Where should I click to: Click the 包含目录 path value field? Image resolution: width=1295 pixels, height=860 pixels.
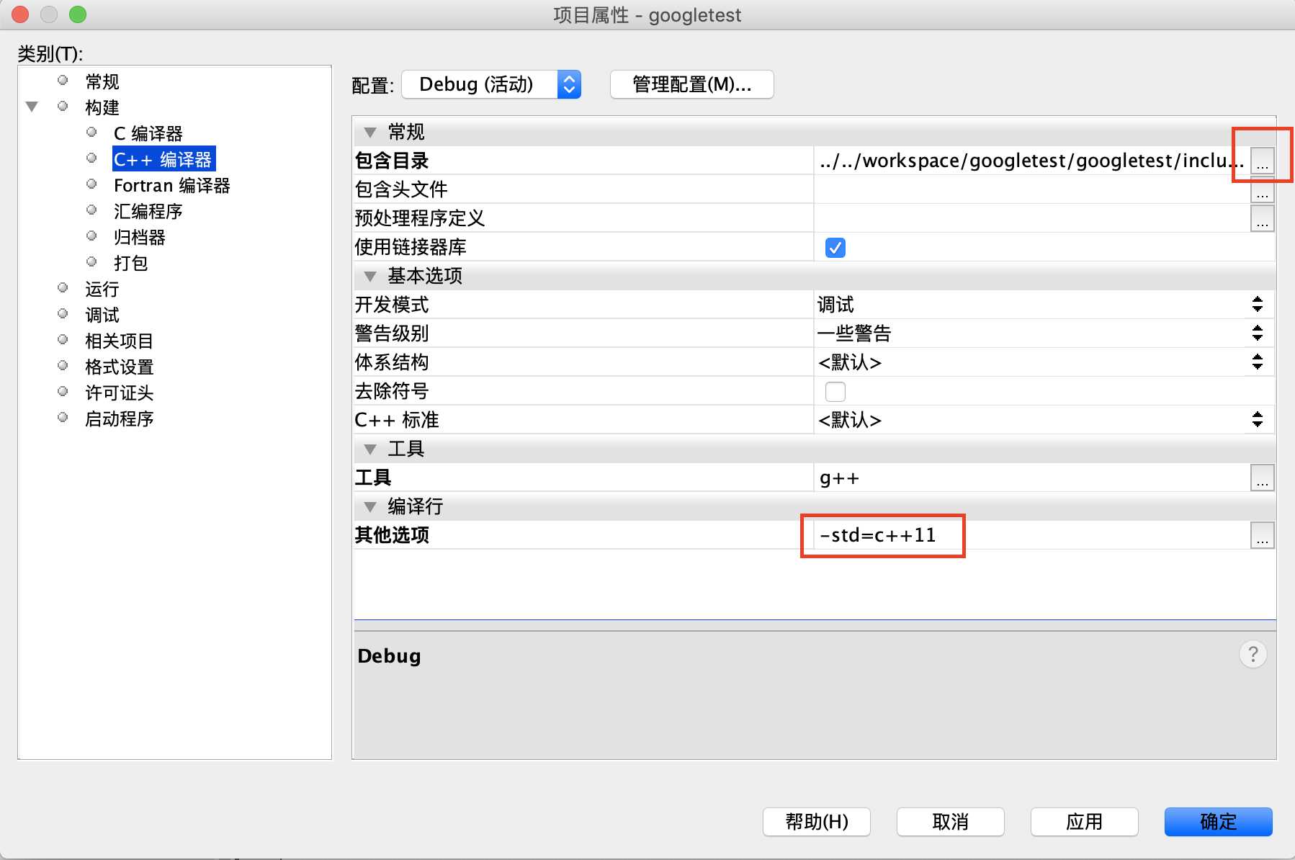1032,161
